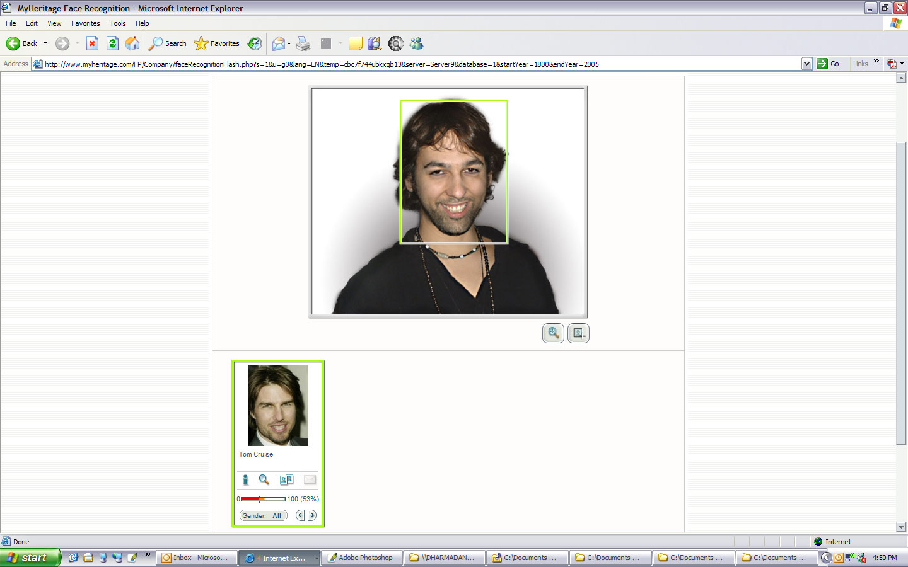Open the address bar dropdown list
Viewport: 908px width, 567px height.
pyautogui.click(x=806, y=64)
